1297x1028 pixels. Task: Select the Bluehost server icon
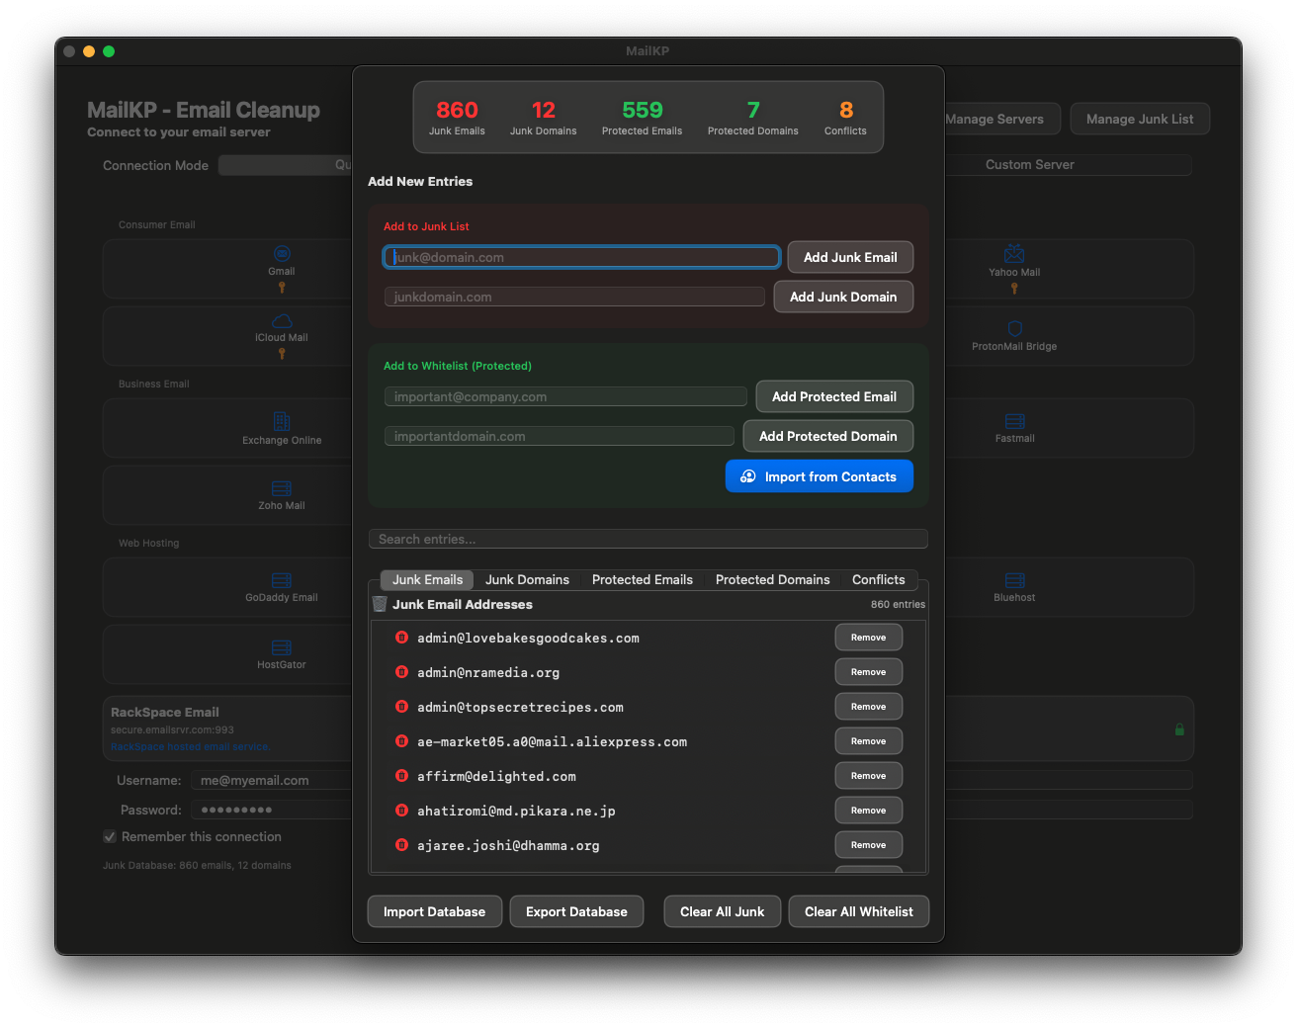click(x=1015, y=580)
